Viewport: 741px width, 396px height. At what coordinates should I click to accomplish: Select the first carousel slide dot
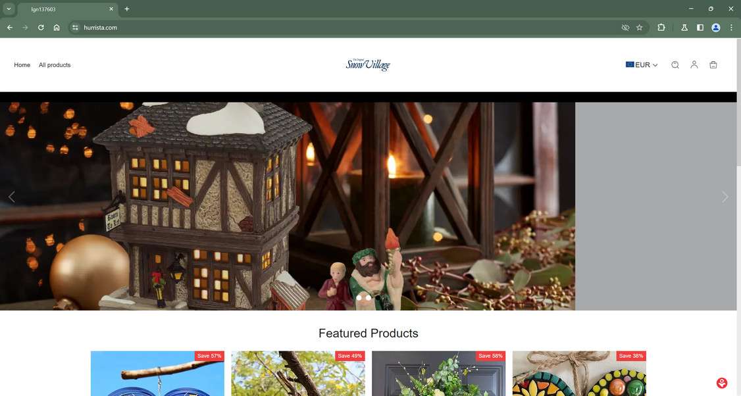pos(359,298)
